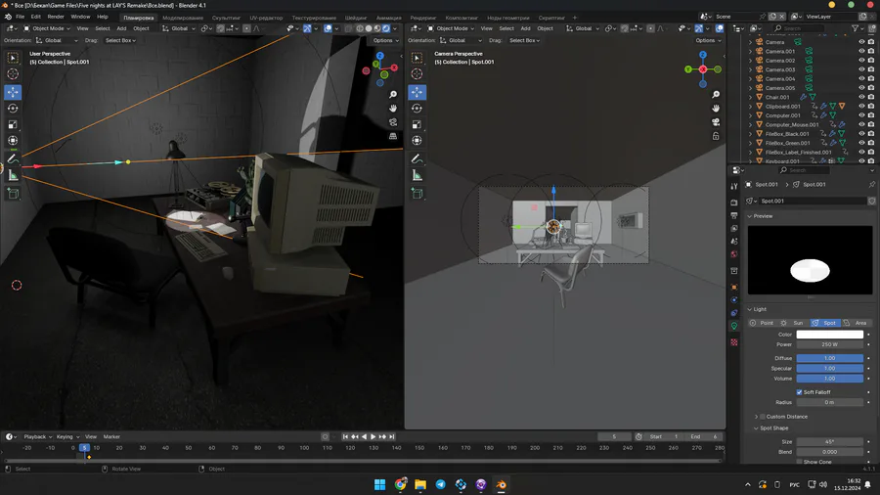
Task: Expand Camera.002 in the outliner
Action: coord(750,61)
